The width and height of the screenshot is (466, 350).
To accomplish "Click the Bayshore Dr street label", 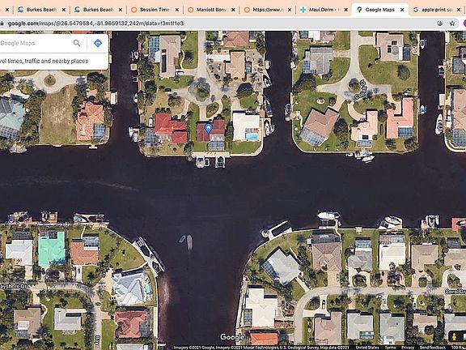I will pyautogui.click(x=14, y=287).
